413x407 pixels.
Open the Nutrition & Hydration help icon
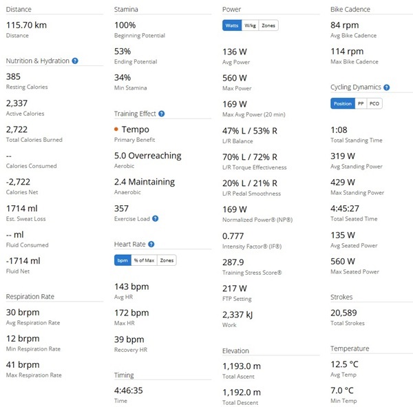(75, 61)
